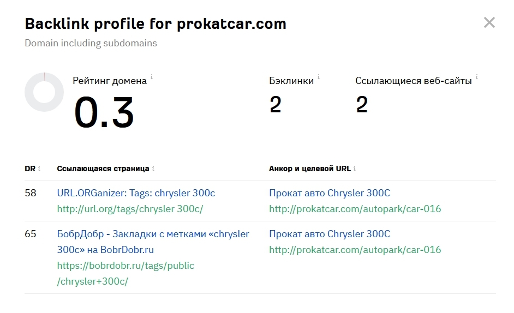
Task: Open БобрДобр закладки page title link
Action: (x=153, y=242)
